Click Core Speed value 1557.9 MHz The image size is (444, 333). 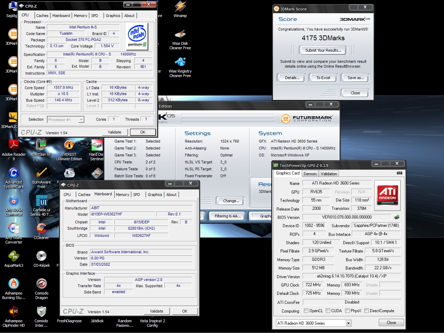(x=63, y=88)
